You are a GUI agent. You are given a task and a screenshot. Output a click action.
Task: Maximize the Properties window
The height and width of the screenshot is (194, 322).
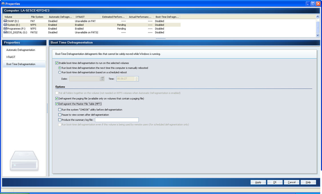pyautogui.click(x=313, y=4)
